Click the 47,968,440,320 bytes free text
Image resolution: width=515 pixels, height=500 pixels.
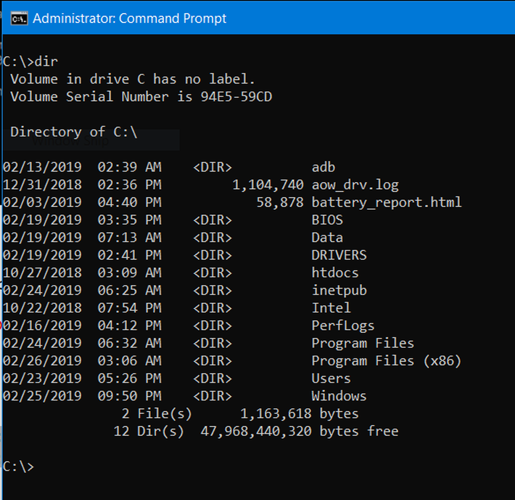[x=299, y=431]
